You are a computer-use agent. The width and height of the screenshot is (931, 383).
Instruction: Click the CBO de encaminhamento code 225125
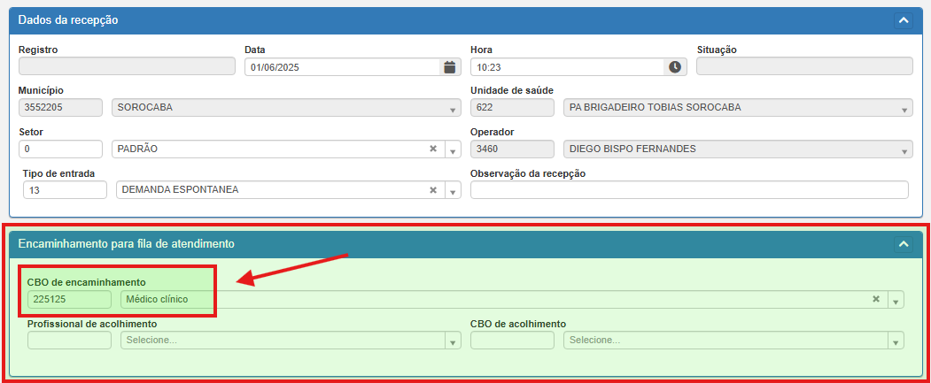69,299
